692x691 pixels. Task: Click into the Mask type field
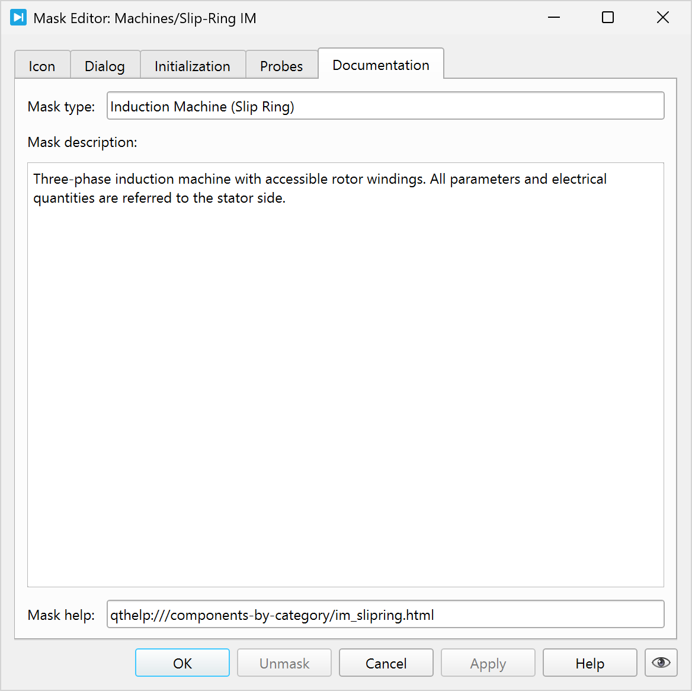click(x=385, y=107)
